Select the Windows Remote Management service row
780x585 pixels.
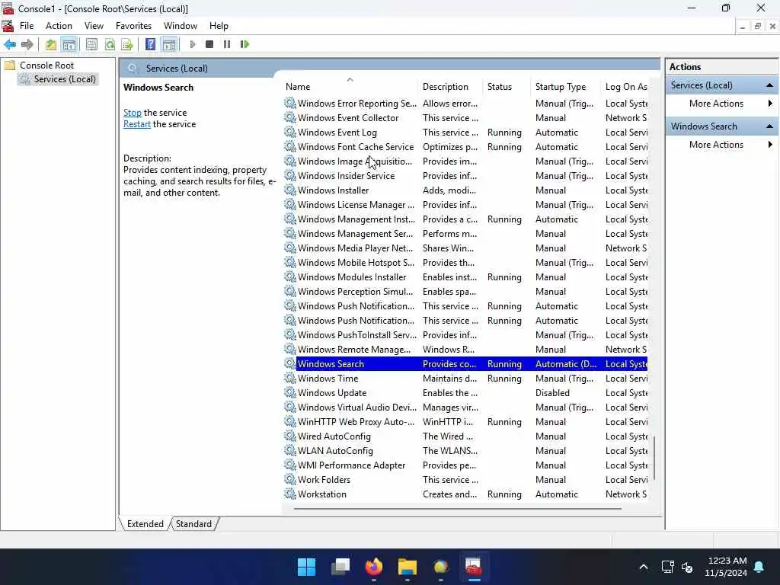coord(465,349)
